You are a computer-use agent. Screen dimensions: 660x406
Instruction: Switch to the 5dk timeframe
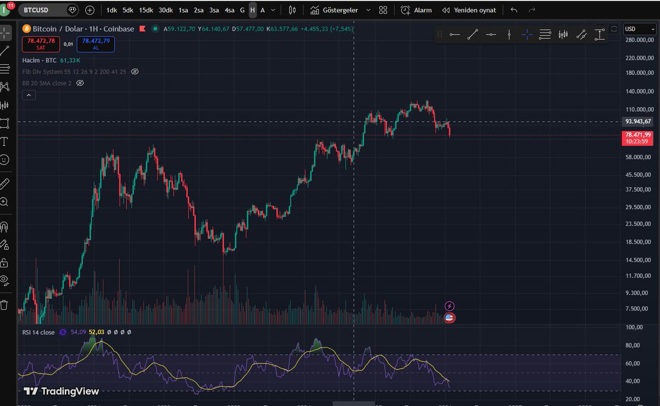tap(128, 10)
